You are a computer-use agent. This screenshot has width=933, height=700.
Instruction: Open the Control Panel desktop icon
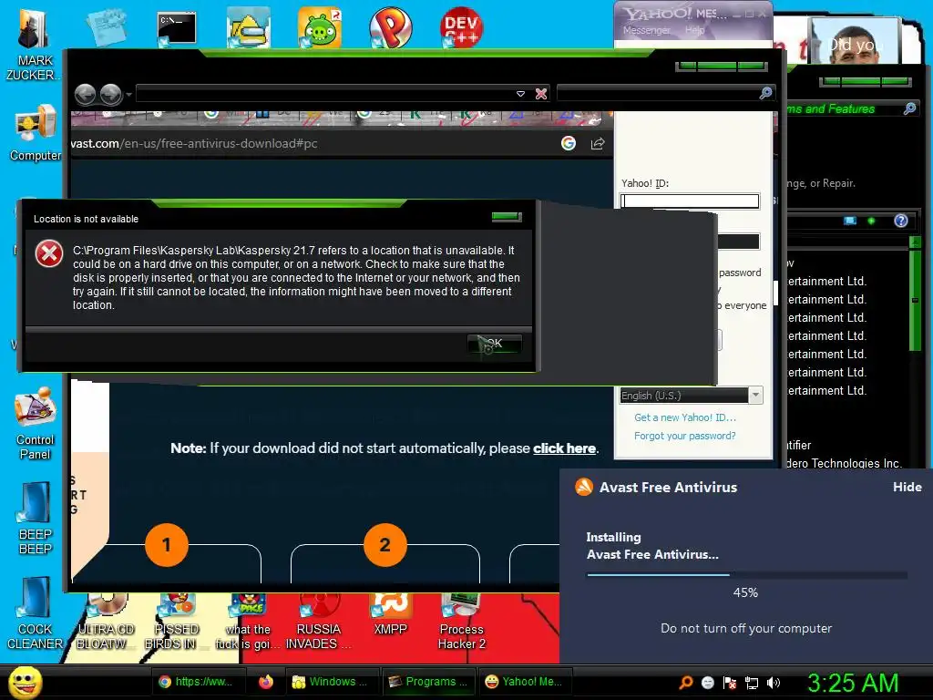point(36,423)
